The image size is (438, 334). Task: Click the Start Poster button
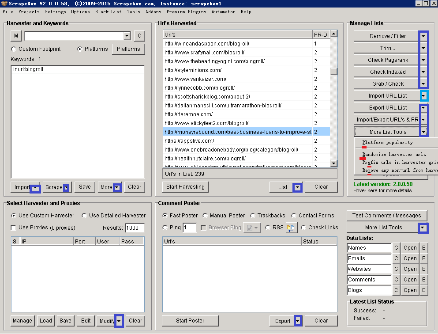pos(190,321)
